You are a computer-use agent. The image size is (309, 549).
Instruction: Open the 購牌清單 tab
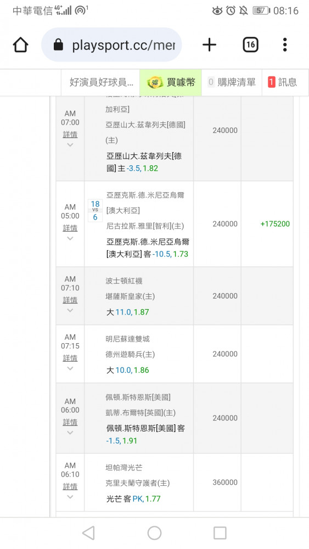coord(232,82)
